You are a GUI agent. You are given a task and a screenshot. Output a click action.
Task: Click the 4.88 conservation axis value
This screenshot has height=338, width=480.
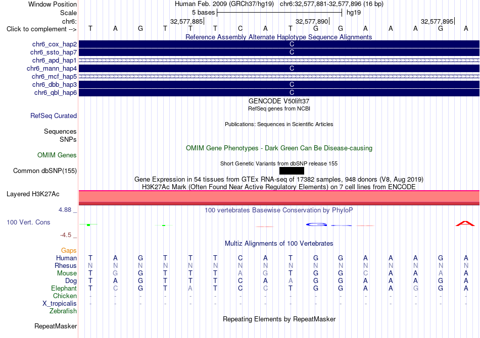(x=65, y=210)
